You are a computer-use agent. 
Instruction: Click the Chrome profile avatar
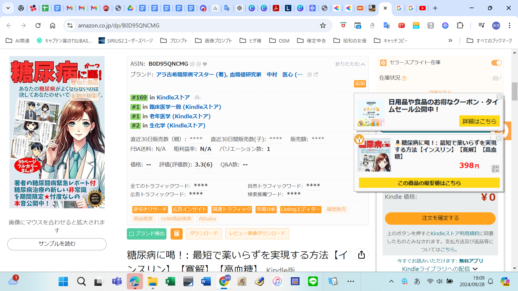point(496,25)
